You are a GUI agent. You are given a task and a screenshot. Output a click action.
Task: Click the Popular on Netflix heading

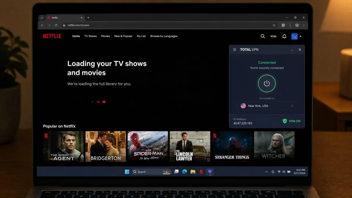[x=59, y=126]
